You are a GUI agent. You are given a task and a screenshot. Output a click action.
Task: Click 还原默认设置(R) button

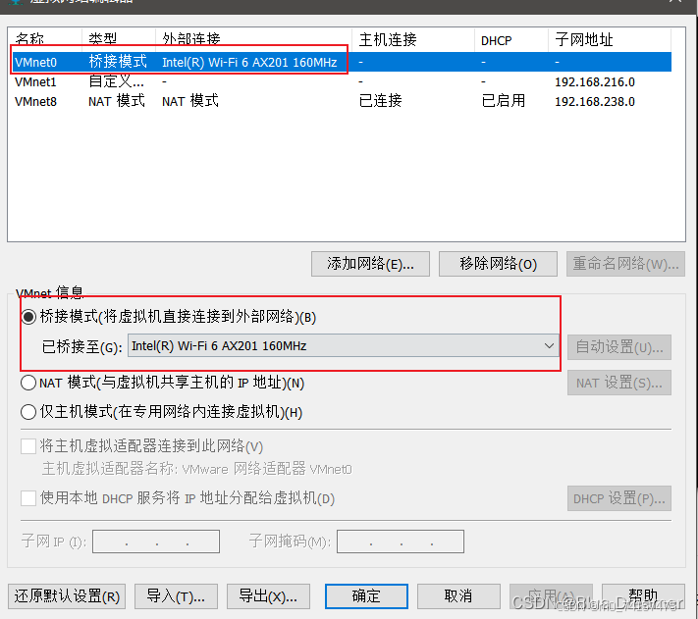click(67, 596)
